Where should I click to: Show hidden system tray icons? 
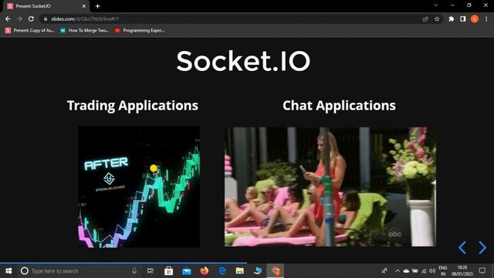tap(398, 271)
